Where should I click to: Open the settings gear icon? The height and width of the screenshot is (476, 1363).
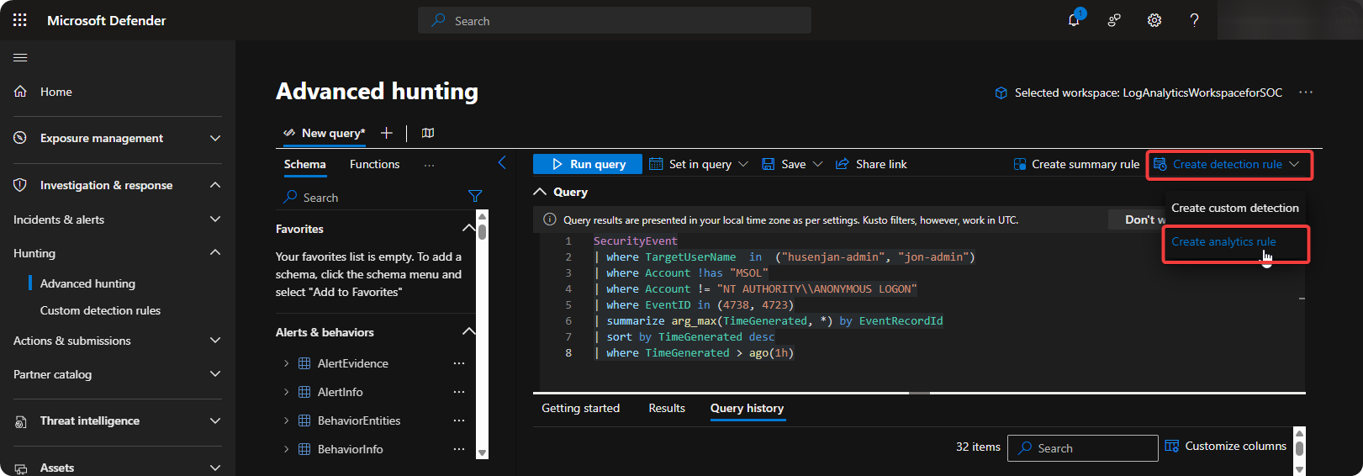pyautogui.click(x=1154, y=20)
